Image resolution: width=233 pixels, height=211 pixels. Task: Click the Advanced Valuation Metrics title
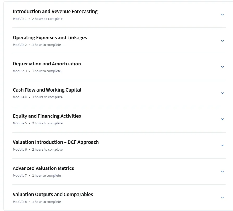[x=43, y=168]
